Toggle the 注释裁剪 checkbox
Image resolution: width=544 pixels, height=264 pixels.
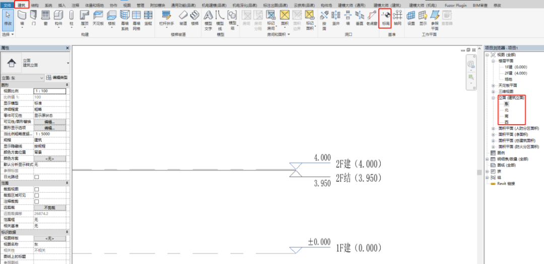[x=36, y=201]
